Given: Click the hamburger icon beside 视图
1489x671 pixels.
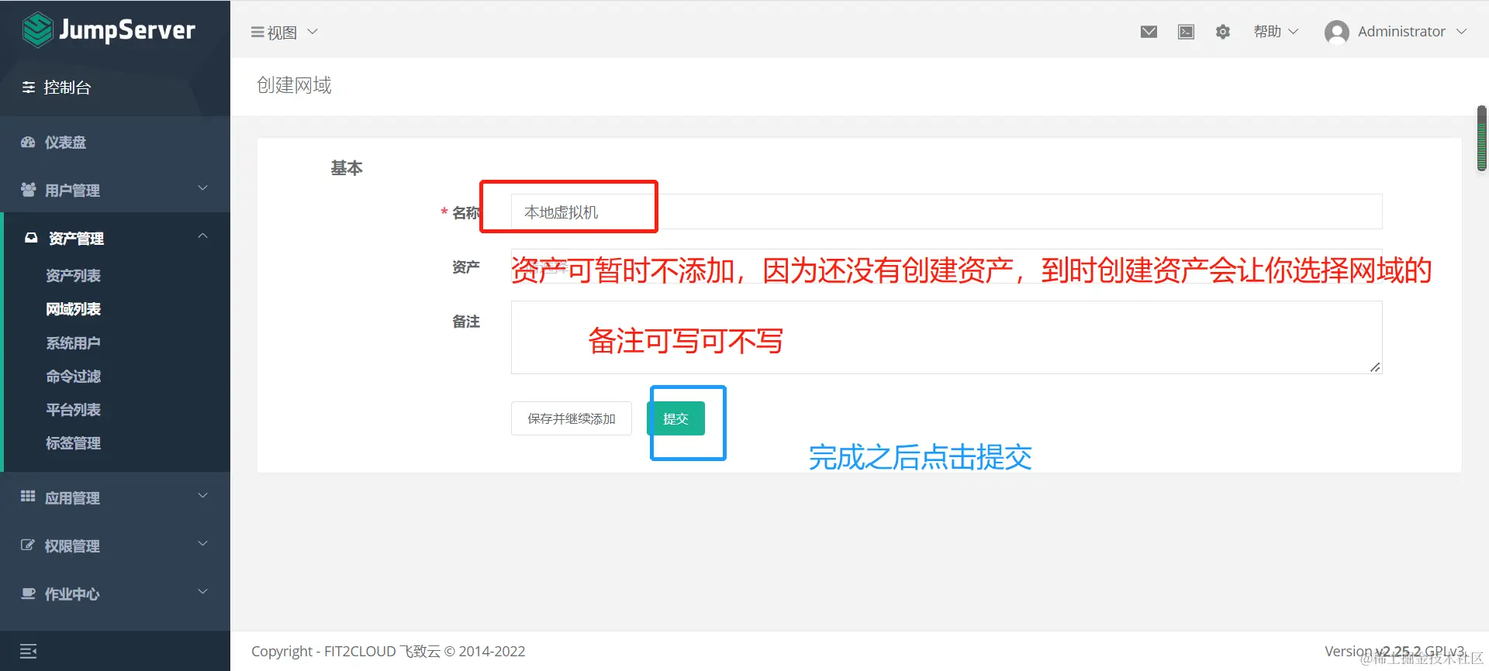Looking at the screenshot, I should (x=257, y=33).
